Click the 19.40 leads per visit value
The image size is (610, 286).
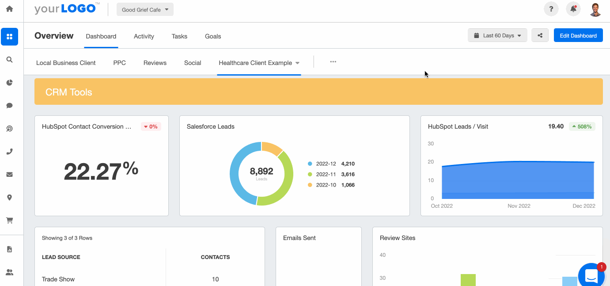point(556,126)
